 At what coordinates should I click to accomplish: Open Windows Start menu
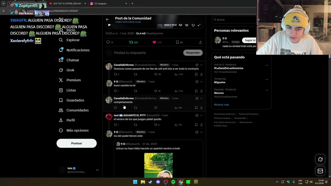point(135,182)
